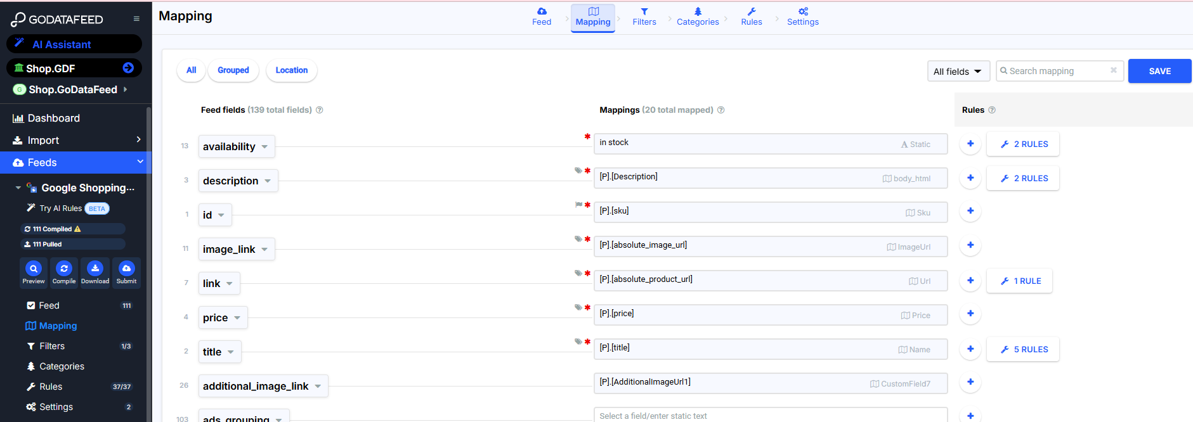
Task: Add rule for id with plus icon
Action: point(970,211)
